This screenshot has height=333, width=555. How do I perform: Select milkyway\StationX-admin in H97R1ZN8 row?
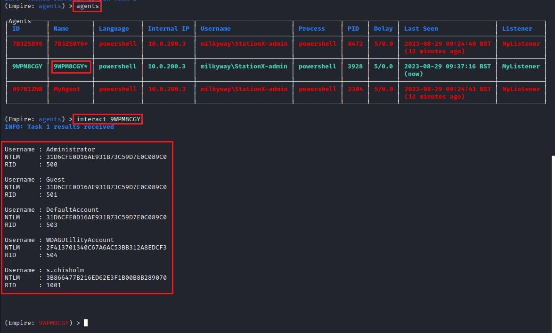244,89
